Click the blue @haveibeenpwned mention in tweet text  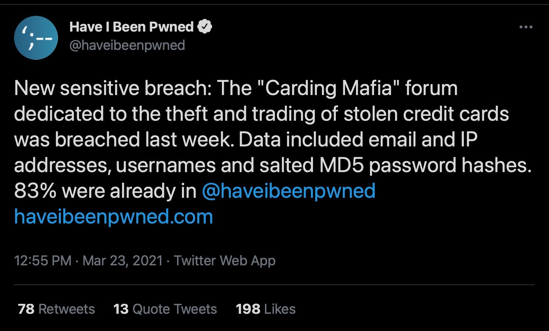pos(288,191)
